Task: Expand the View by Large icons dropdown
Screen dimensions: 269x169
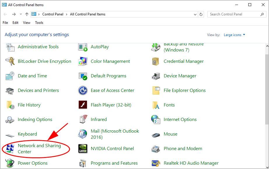Action: point(234,35)
